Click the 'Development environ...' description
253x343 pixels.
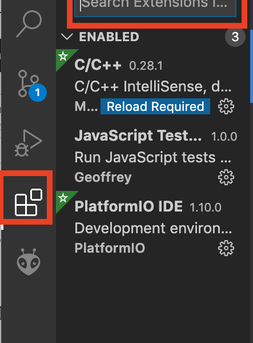pyautogui.click(x=153, y=228)
